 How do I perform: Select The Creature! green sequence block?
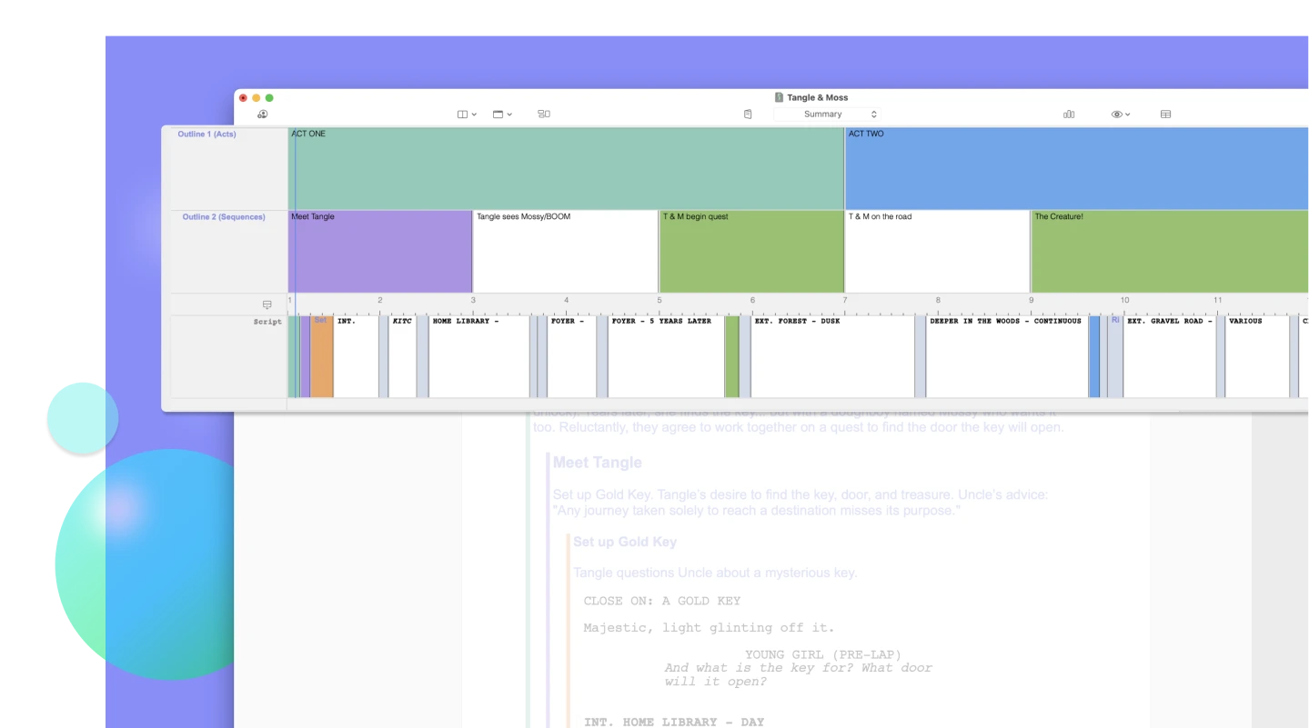click(1170, 252)
